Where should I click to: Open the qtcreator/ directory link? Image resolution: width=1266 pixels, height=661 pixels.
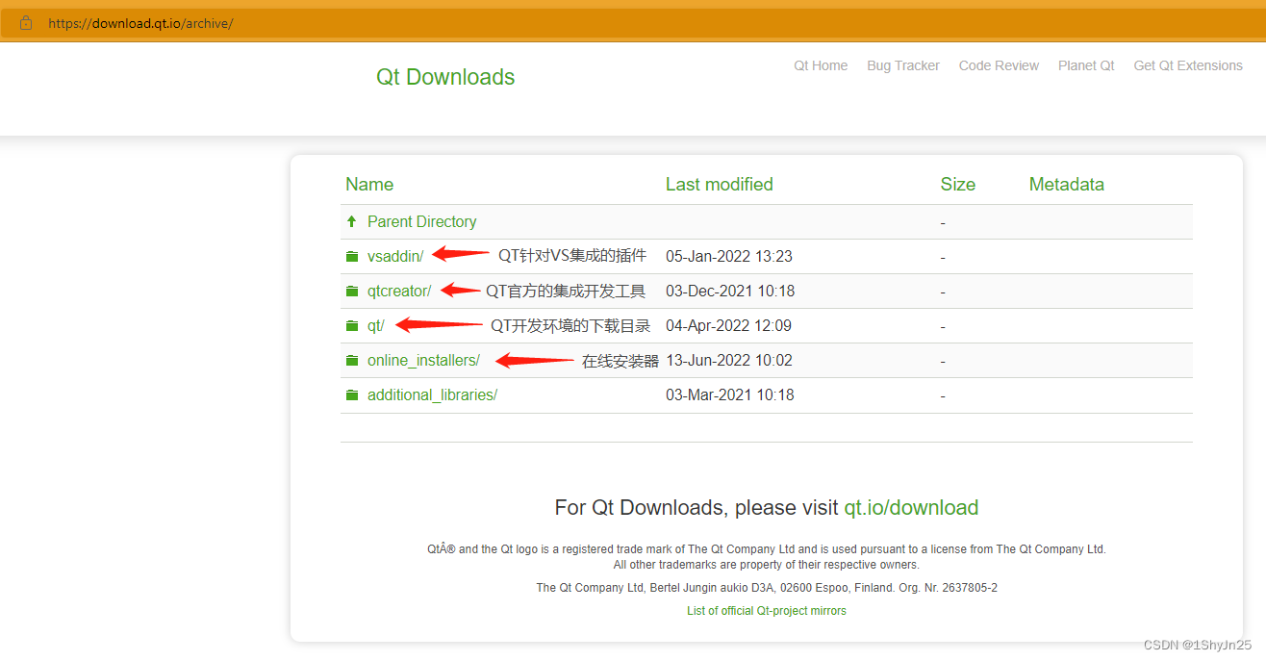point(399,291)
